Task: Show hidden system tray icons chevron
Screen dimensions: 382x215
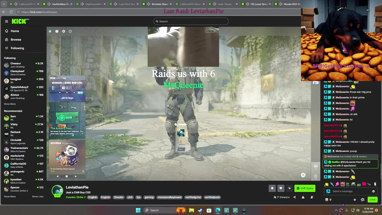Action: click(336, 210)
